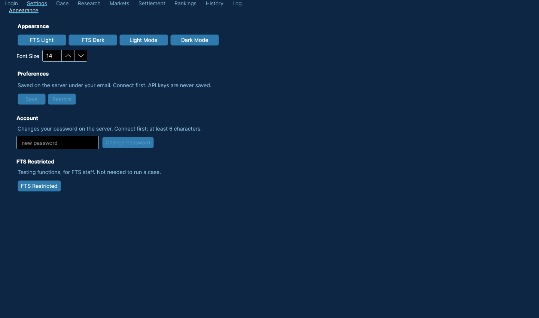
Task: Restore saved preferences
Action: click(62, 99)
